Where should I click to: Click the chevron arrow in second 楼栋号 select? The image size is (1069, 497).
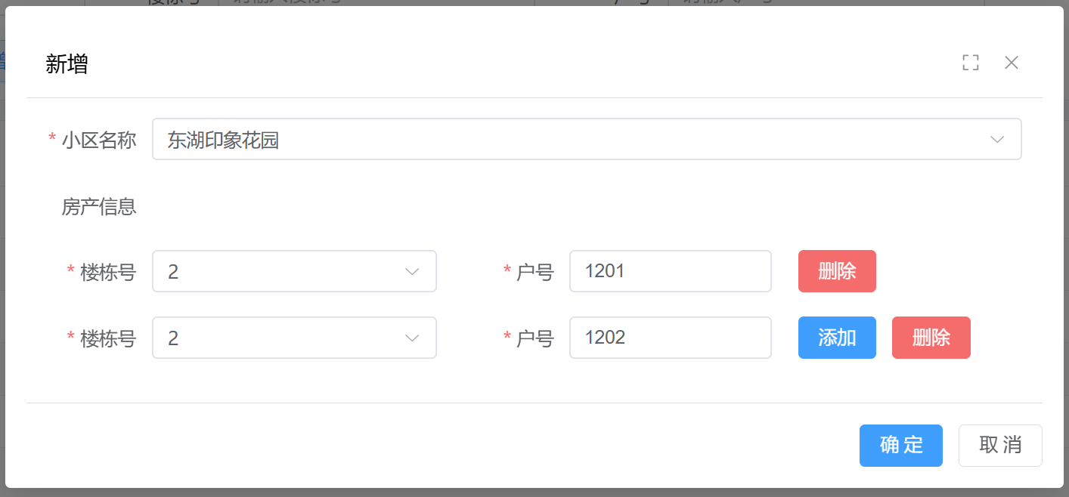pos(412,338)
